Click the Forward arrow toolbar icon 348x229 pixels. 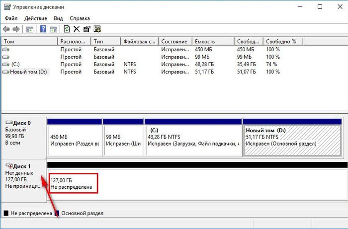point(16,29)
